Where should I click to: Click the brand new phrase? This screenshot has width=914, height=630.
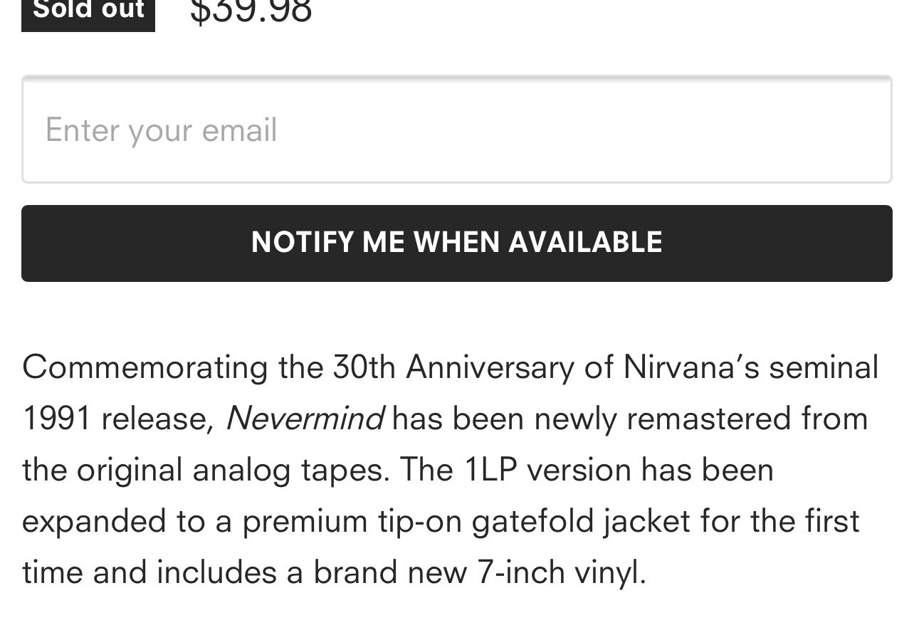390,572
